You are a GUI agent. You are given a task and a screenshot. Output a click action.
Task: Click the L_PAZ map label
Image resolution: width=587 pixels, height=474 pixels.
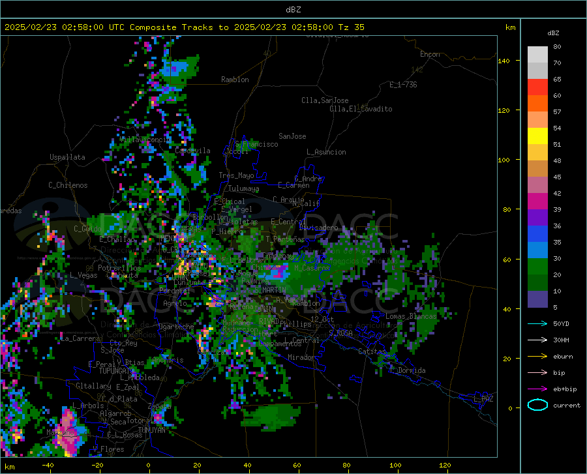[x=483, y=399]
